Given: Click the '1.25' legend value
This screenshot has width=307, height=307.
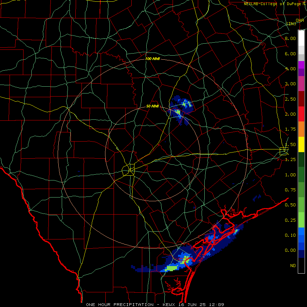Looking at the screenshot, I should 290,160.
